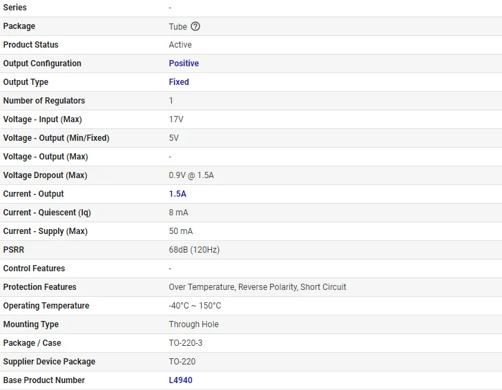Screen dimensions: 502x390
Task: Click the Number of Regulators label
Action: point(44,101)
